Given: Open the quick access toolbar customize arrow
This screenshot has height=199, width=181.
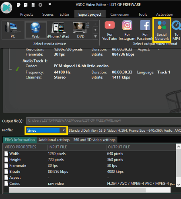Looking at the screenshot, I should tap(50, 4).
